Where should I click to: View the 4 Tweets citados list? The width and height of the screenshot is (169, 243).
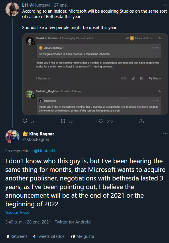[x=49, y=236]
